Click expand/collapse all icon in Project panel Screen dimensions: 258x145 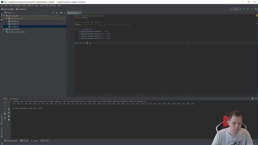coord(57,12)
